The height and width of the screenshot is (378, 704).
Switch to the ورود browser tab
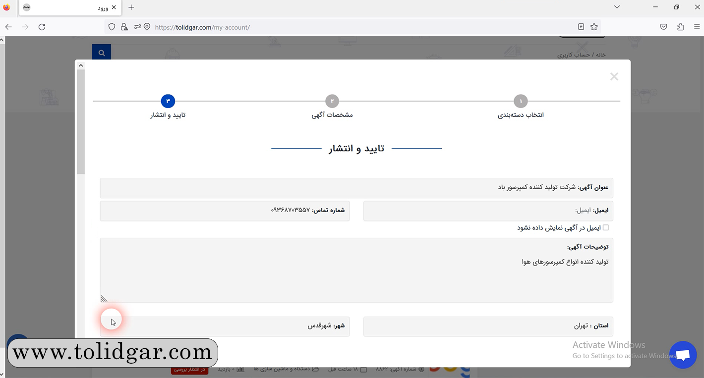(69, 7)
